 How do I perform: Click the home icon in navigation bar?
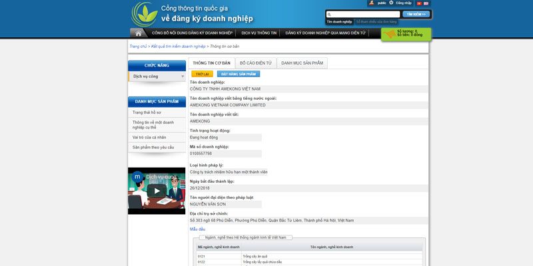coord(139,33)
